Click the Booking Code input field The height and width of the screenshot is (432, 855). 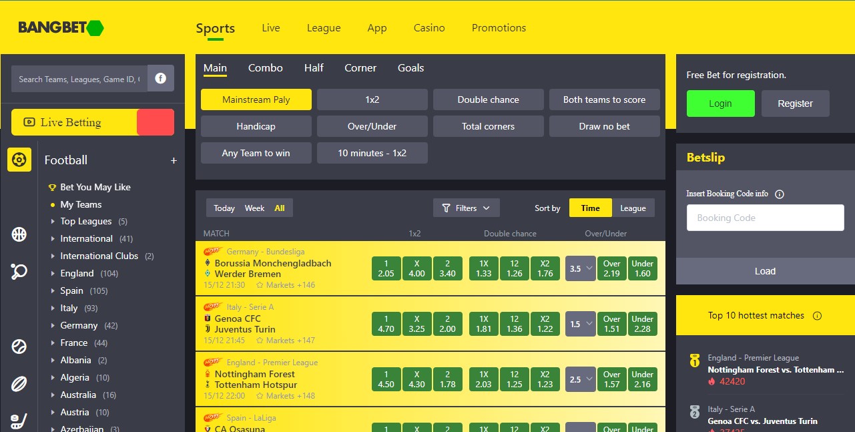[765, 218]
